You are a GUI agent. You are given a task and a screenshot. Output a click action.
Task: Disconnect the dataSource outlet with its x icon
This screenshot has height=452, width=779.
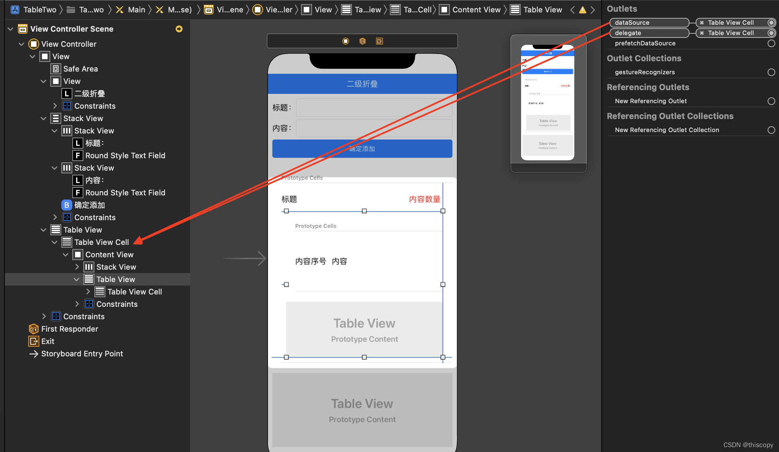pos(702,23)
